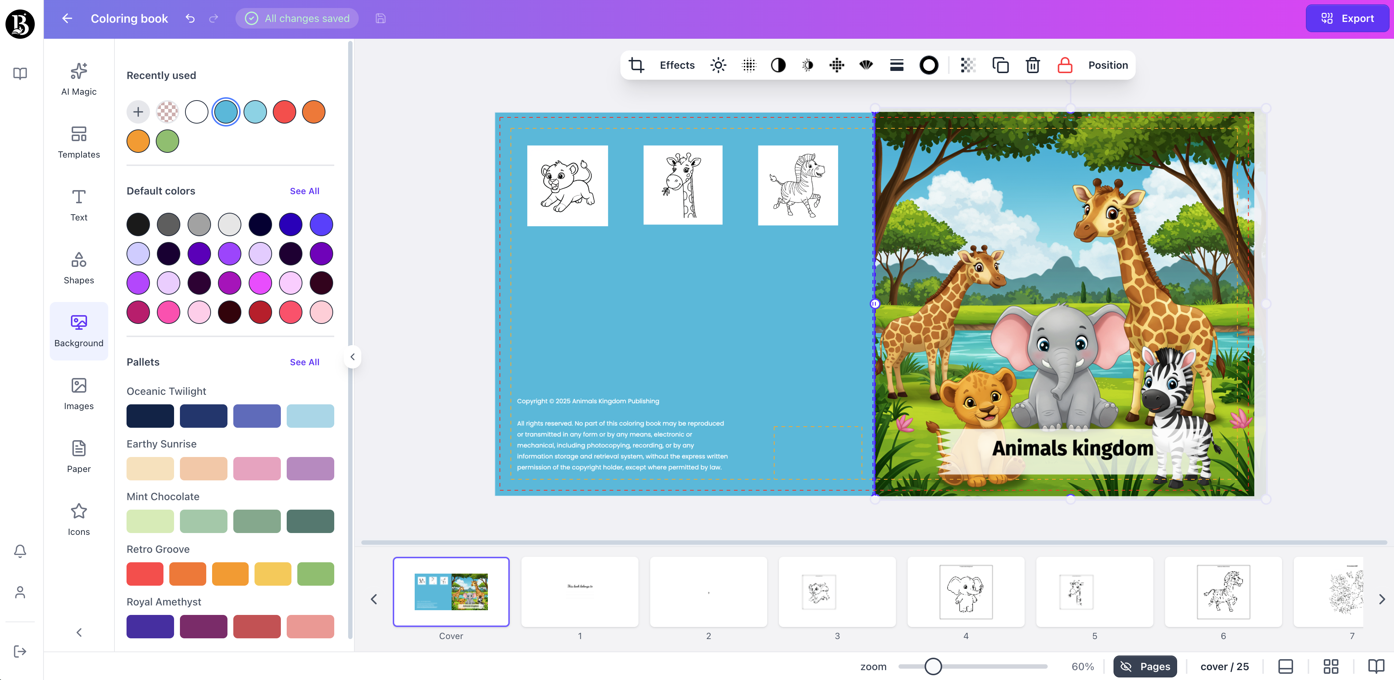Switch to grid view layout

coord(1331,666)
